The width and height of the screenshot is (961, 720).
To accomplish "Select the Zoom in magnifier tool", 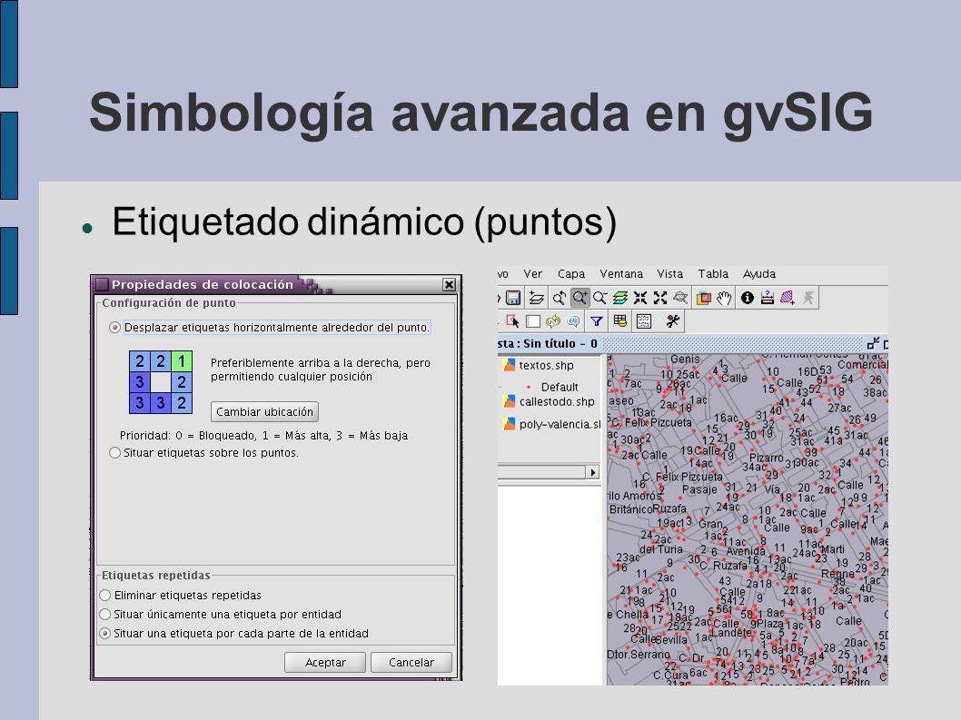I will (580, 299).
